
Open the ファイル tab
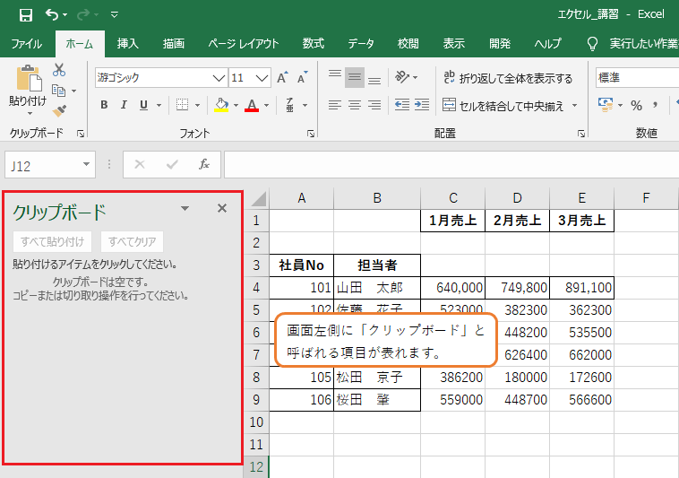pos(27,44)
